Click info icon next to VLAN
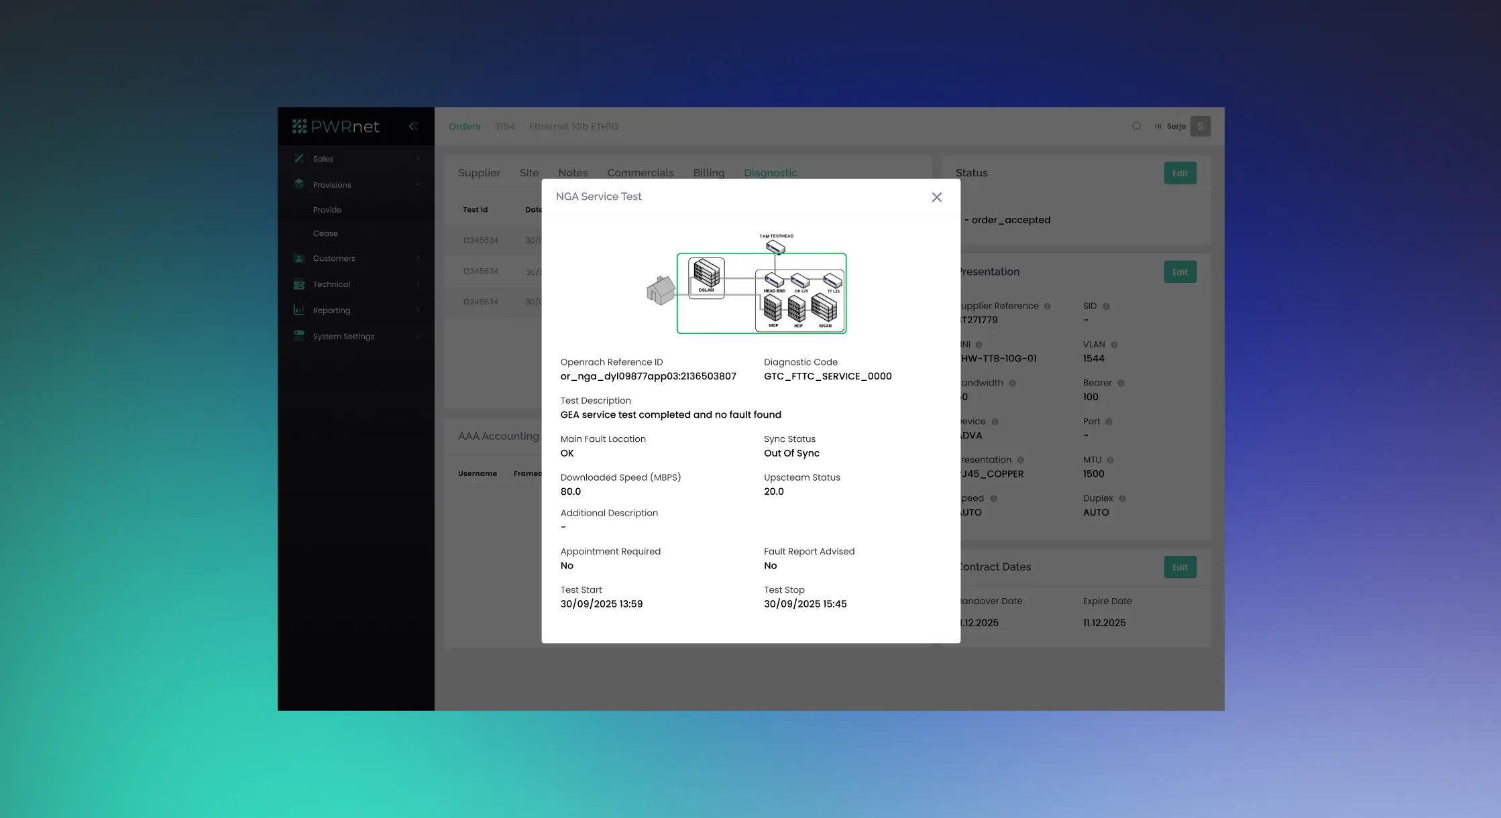Screen dimensions: 1501x818 pyautogui.click(x=1114, y=345)
